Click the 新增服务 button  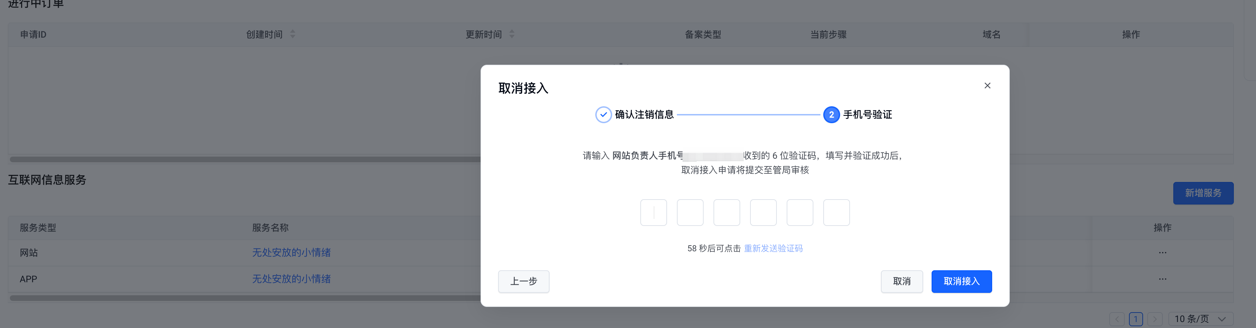[x=1203, y=194]
